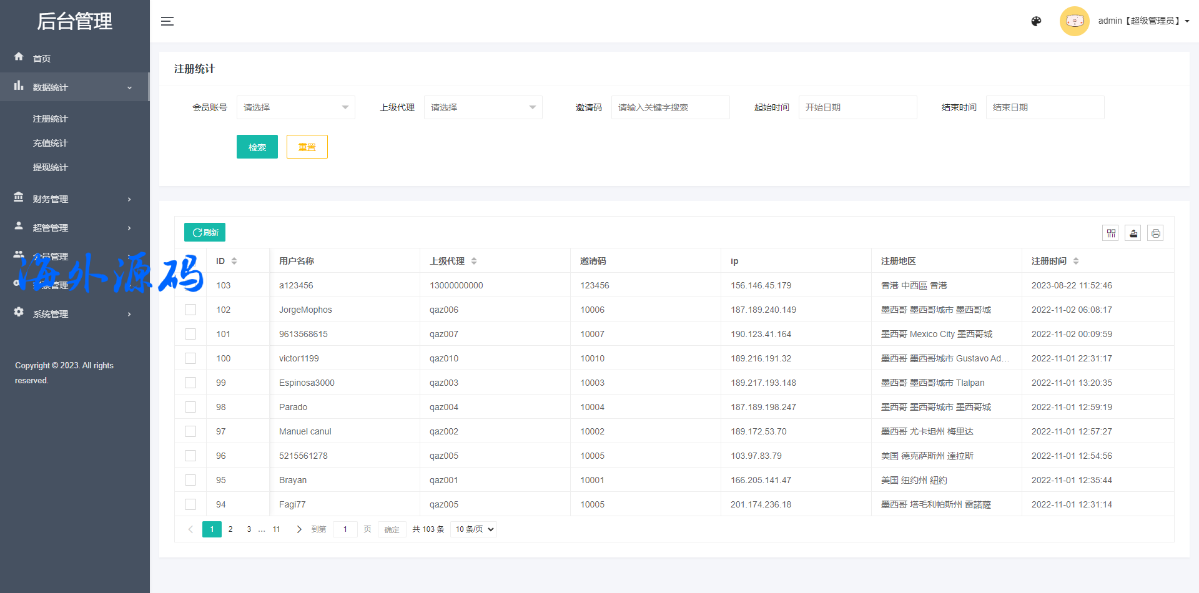This screenshot has height=593, width=1199.
Task: Click the 检索 search button
Action: (257, 147)
